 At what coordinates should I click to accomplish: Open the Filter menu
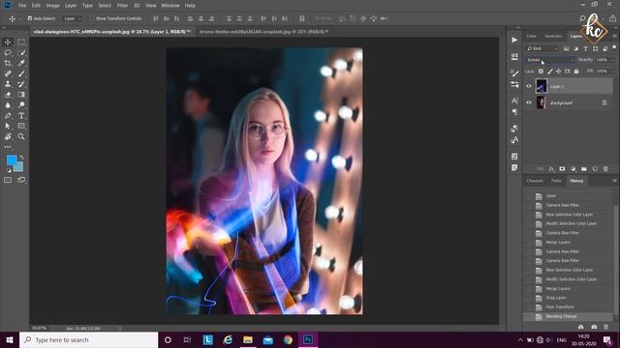coord(122,6)
